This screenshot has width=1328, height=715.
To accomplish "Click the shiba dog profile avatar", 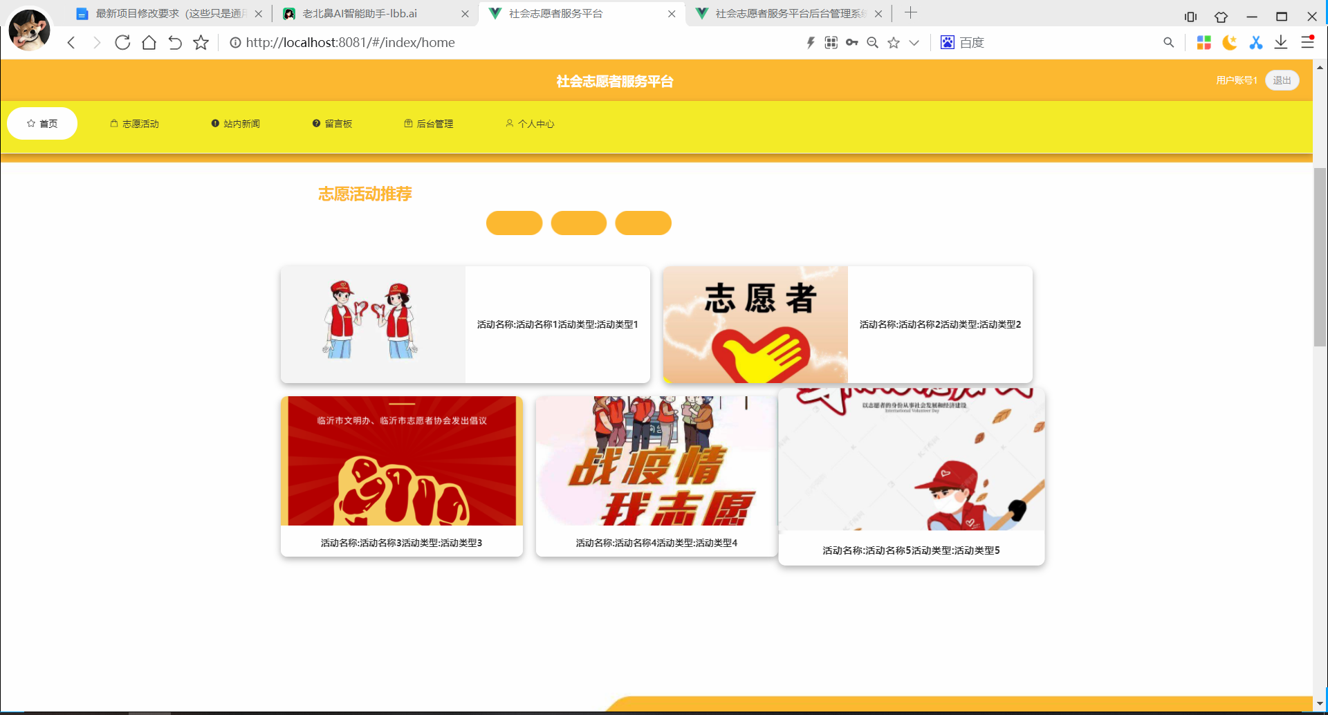I will pos(29,29).
